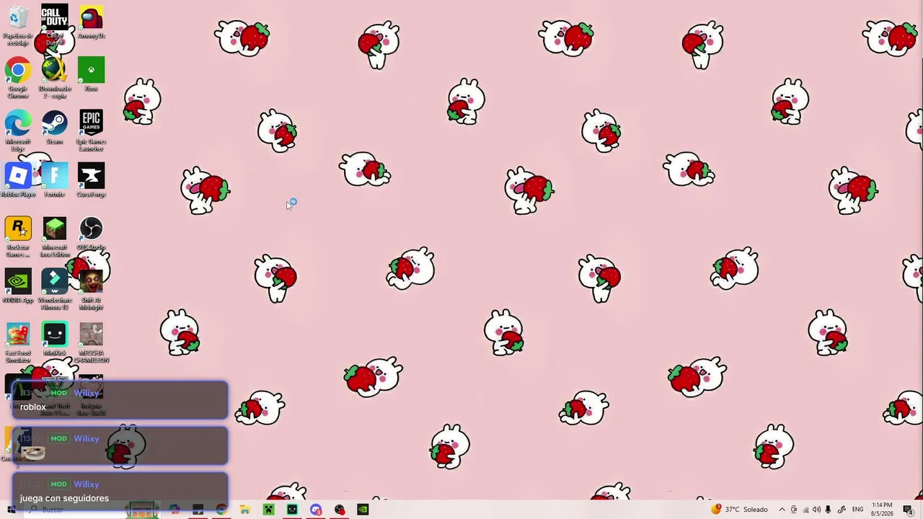This screenshot has height=519, width=923.
Task: Select the MiniKick desktop shortcut
Action: click(55, 339)
